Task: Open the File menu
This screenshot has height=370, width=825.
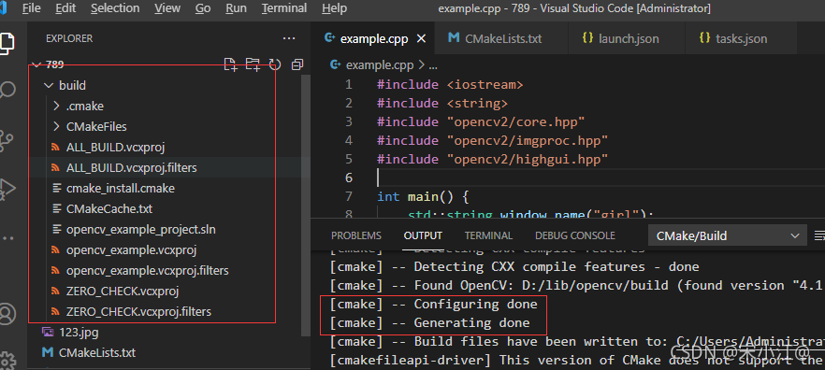Action: pos(32,8)
